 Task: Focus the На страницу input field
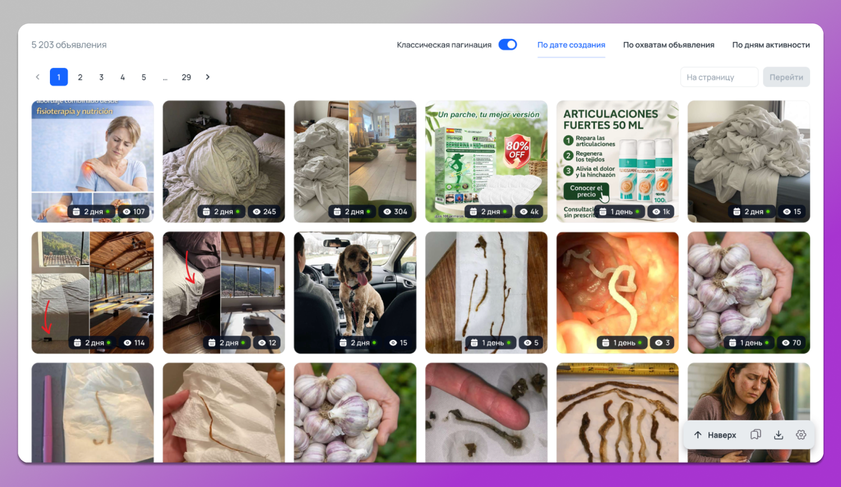click(719, 77)
